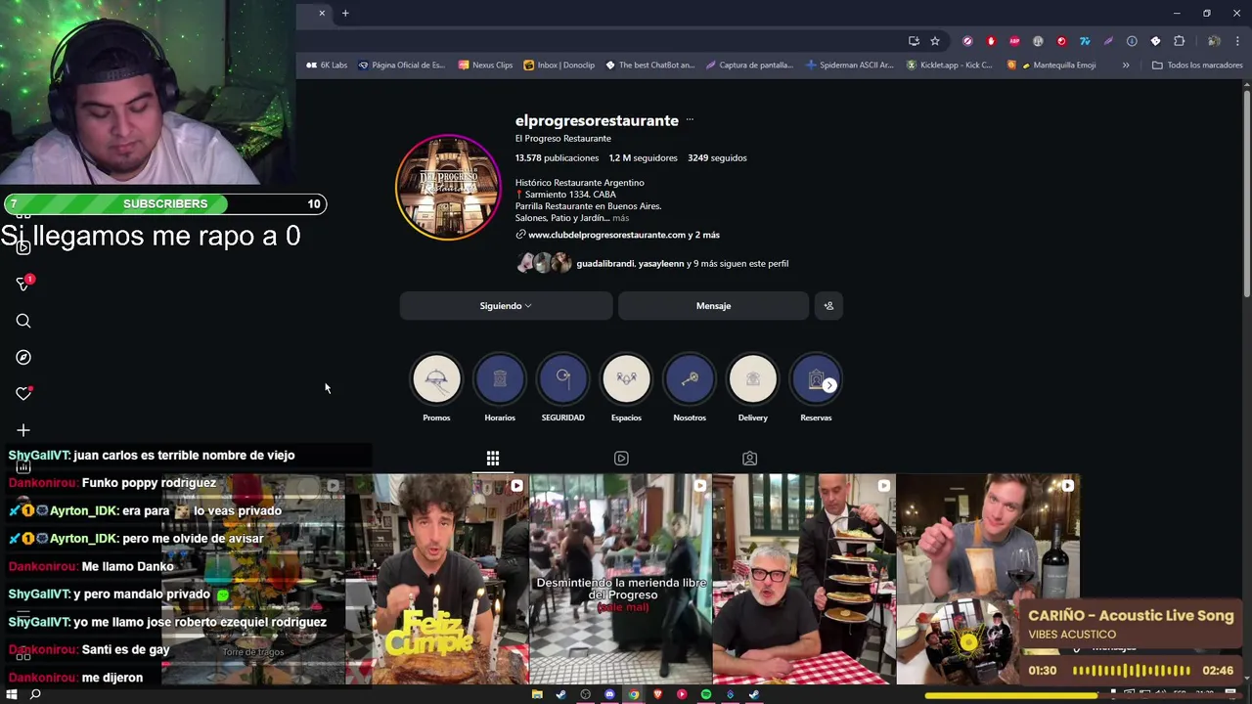Show next highlights with right arrow

point(829,385)
